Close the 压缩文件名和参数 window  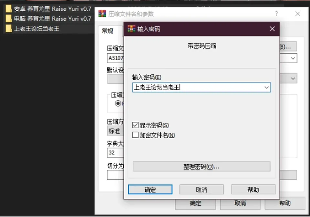point(298,14)
